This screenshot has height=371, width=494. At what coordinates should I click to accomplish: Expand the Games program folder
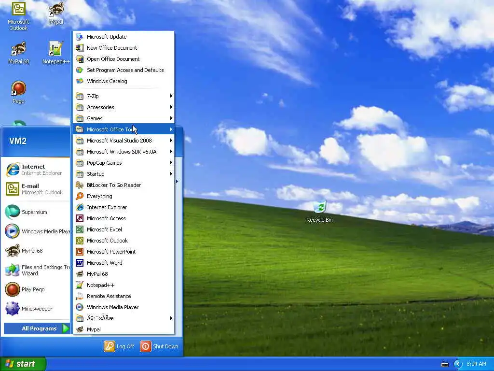[x=123, y=118]
